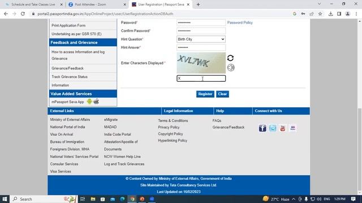Click the Confirm Password field
Image resolution: width=362 pixels, height=203 pixels.
(x=201, y=31)
